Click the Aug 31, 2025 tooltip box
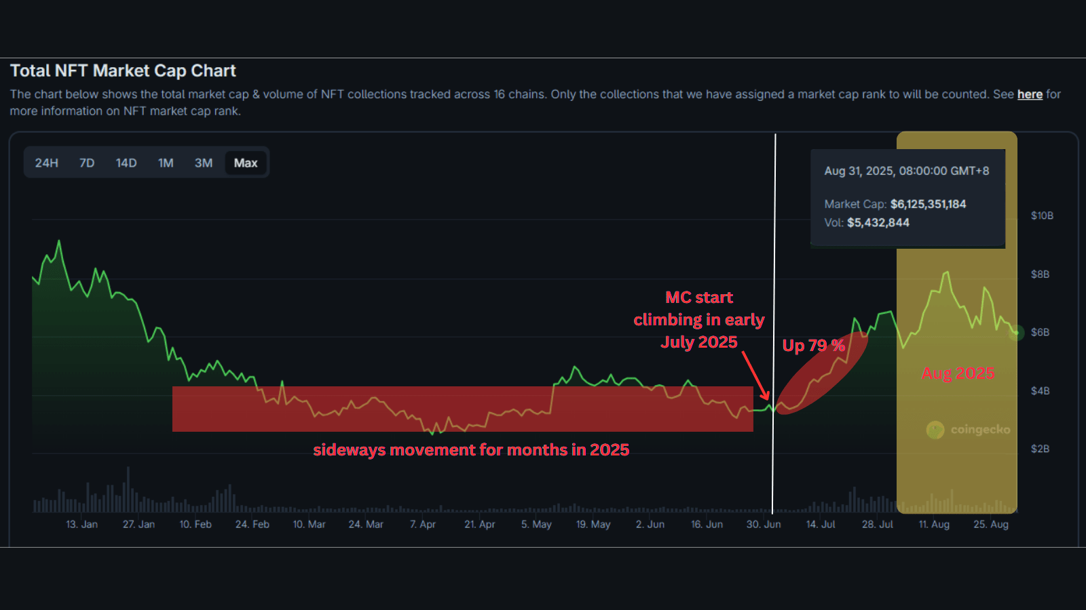 [907, 197]
